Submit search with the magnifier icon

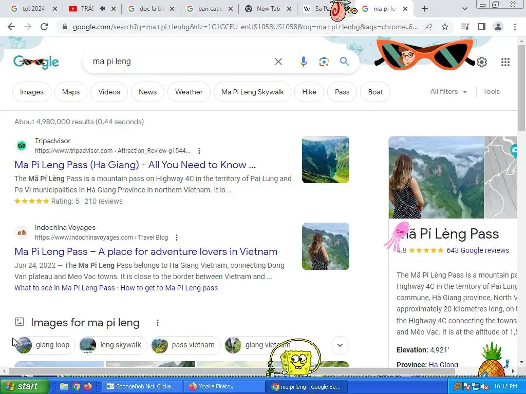coord(344,62)
